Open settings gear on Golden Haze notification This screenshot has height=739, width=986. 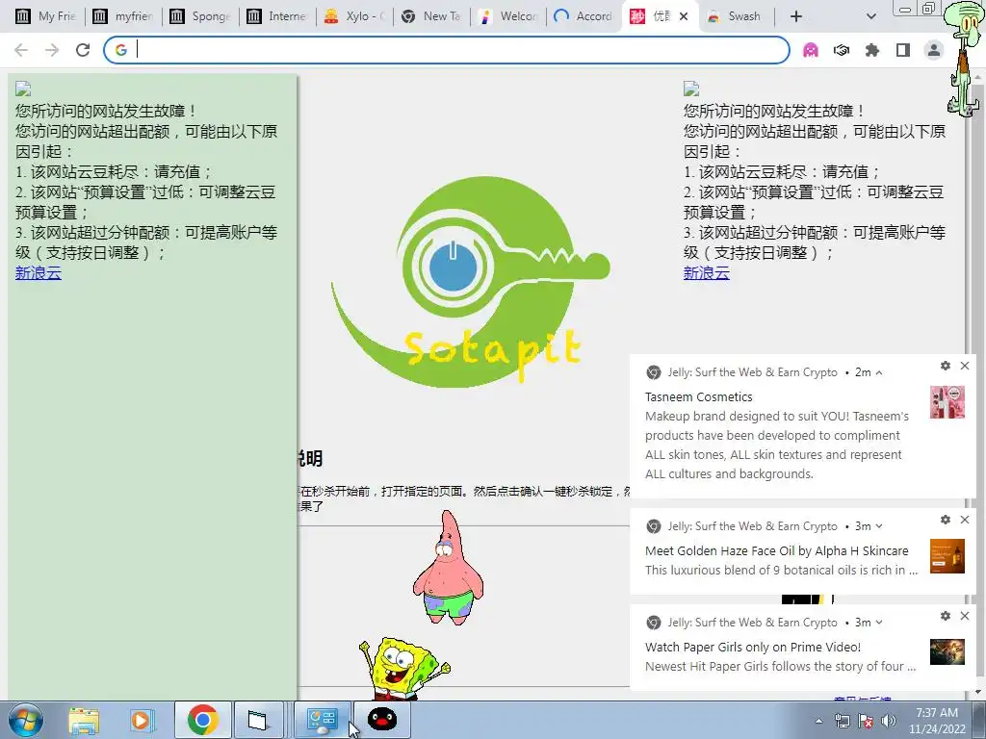(x=946, y=520)
